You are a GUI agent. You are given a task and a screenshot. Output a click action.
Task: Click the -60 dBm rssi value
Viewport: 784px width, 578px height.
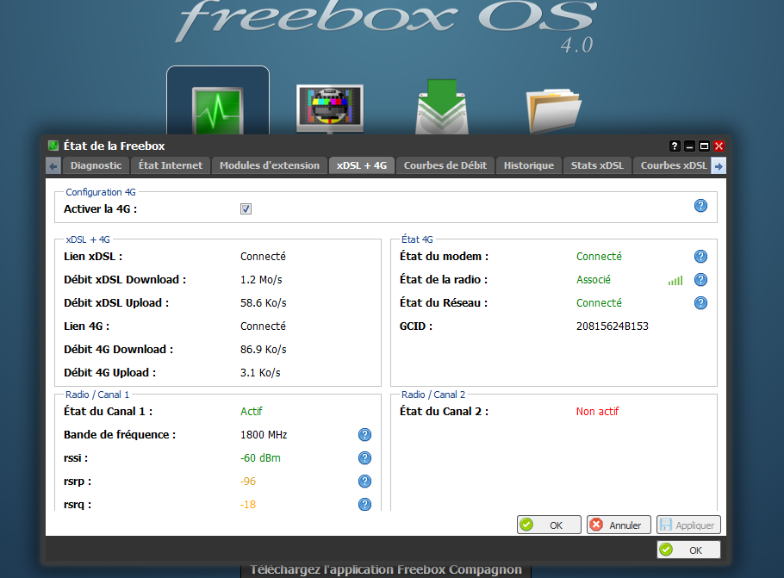(260, 458)
